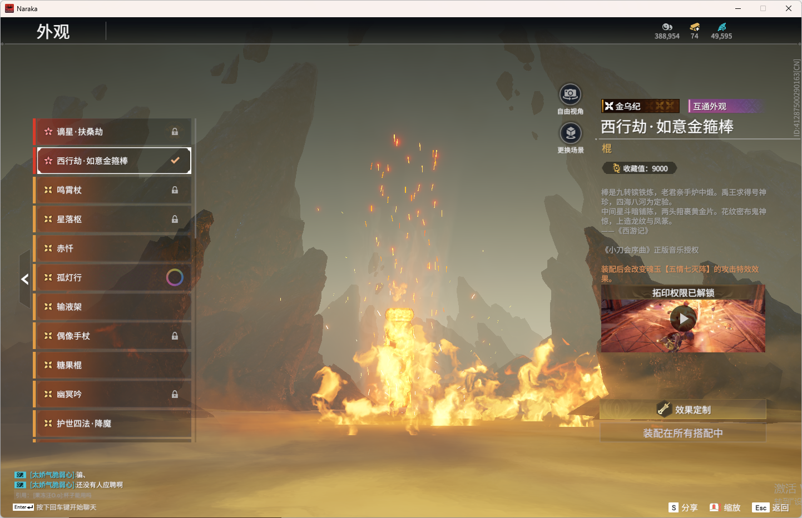Image resolution: width=802 pixels, height=518 pixels.
Task: Minimize the Naraka window
Action: tap(738, 8)
